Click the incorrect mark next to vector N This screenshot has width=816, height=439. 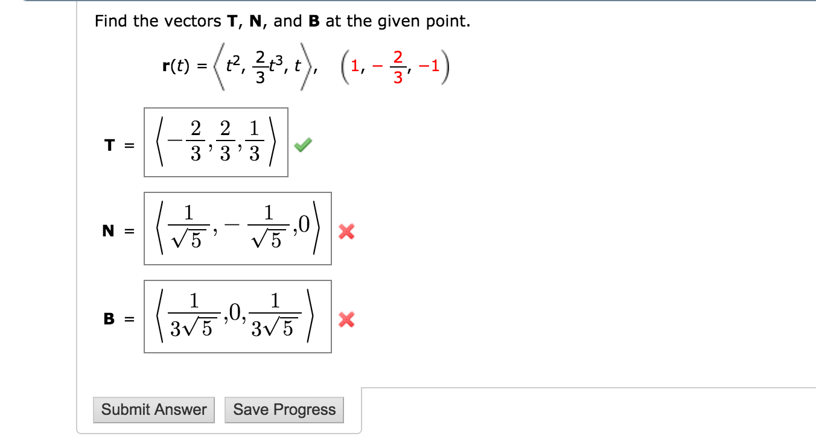click(348, 232)
